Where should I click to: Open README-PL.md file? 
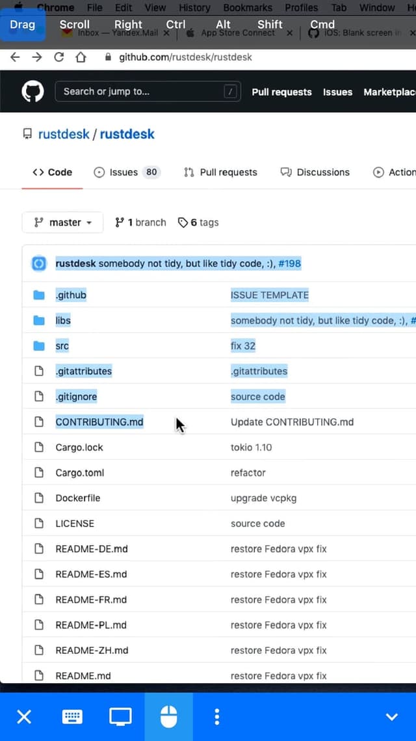[x=91, y=625]
